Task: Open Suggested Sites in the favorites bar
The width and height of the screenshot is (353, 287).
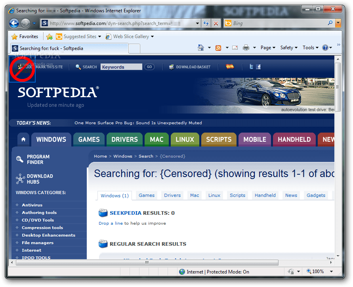Action: 78,37
